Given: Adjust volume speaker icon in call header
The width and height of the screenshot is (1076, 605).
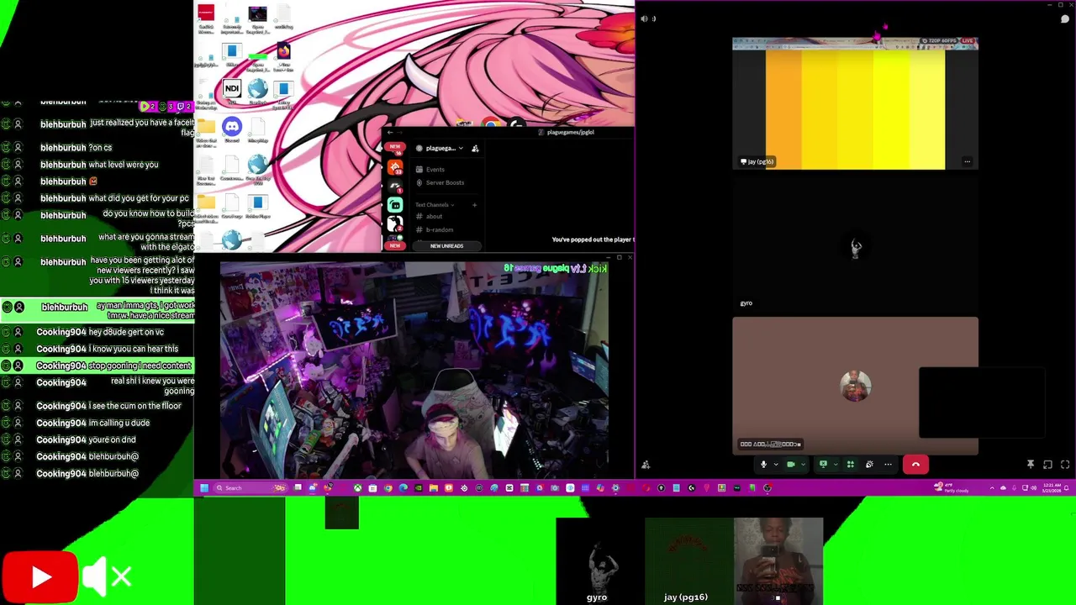Looking at the screenshot, I should pos(644,18).
